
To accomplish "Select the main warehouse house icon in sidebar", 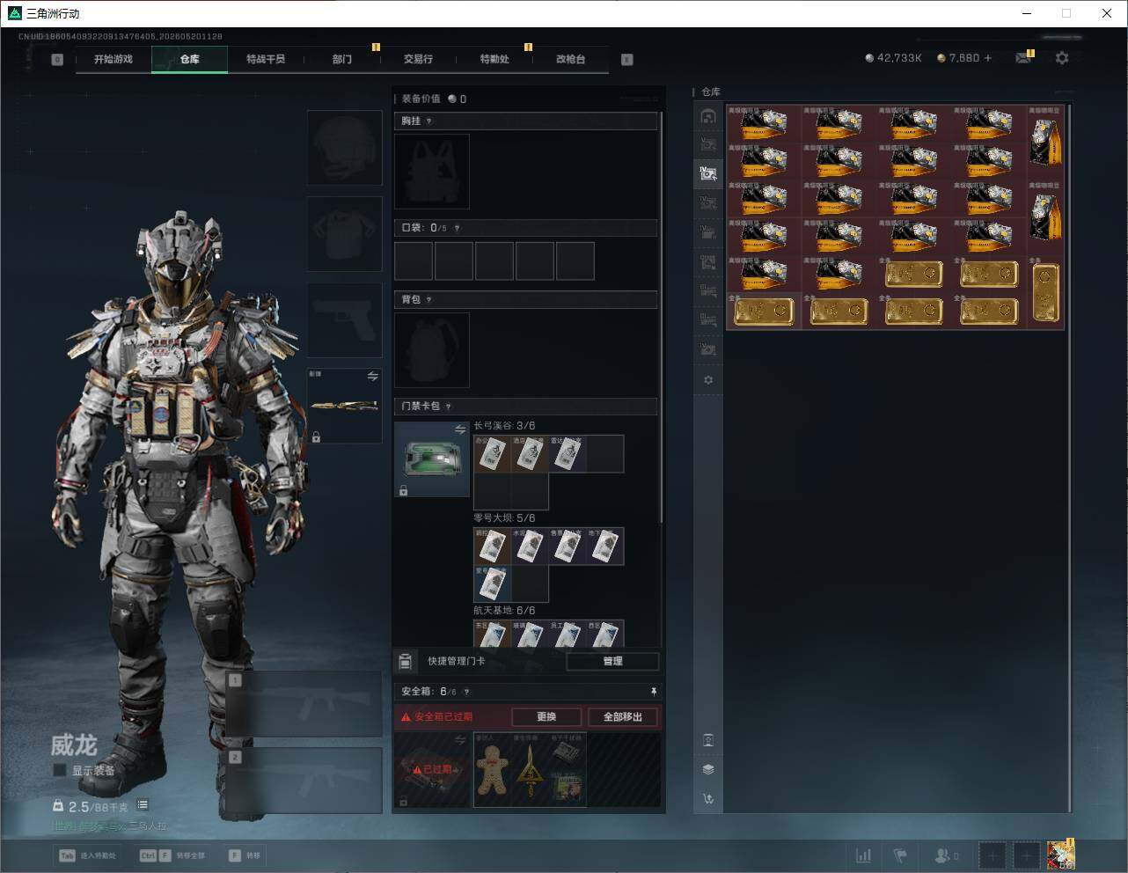I will coord(708,116).
